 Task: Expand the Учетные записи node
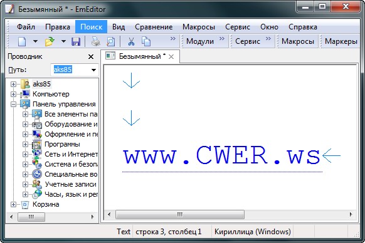point(25,184)
